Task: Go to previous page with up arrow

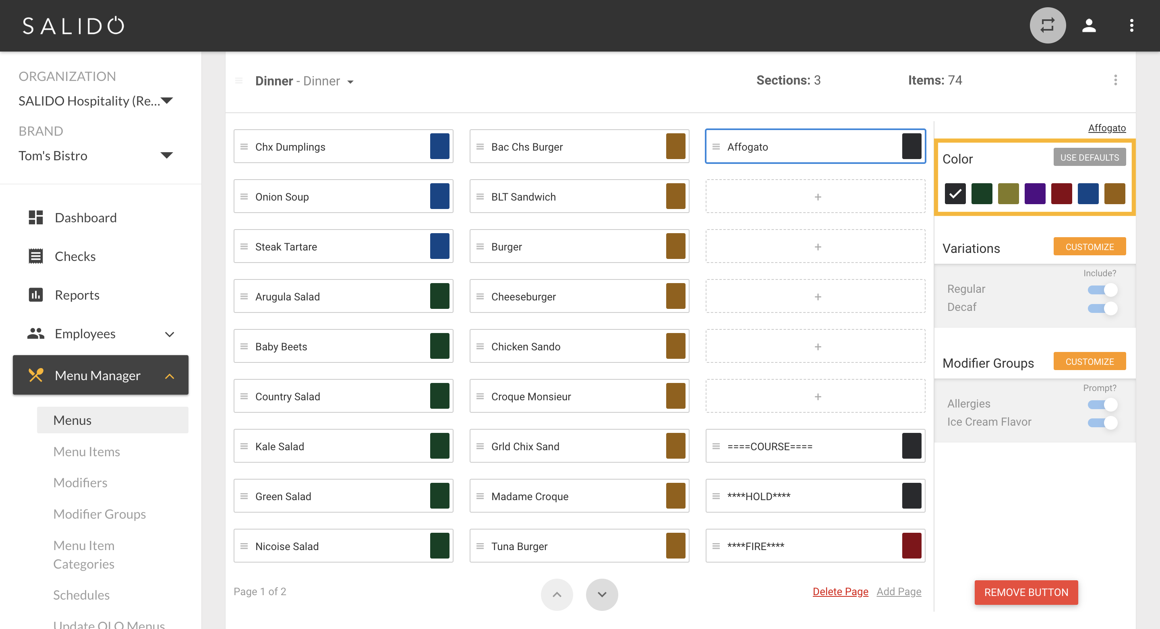Action: [x=557, y=594]
